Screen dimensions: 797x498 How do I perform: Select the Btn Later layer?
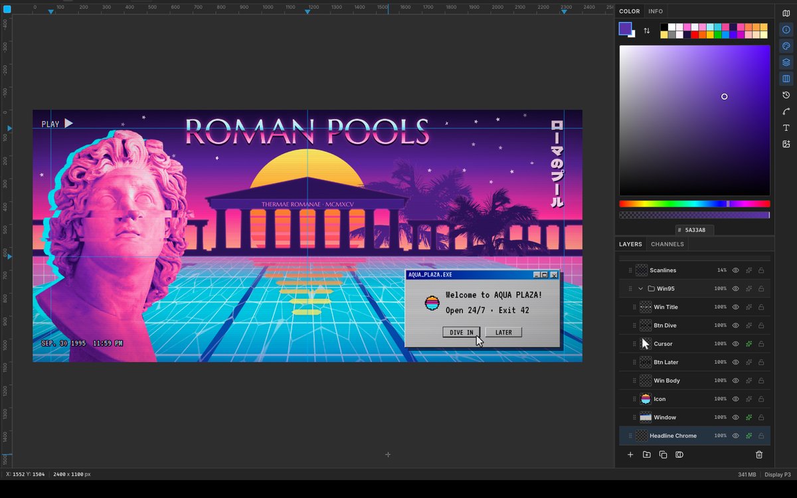(x=695, y=363)
